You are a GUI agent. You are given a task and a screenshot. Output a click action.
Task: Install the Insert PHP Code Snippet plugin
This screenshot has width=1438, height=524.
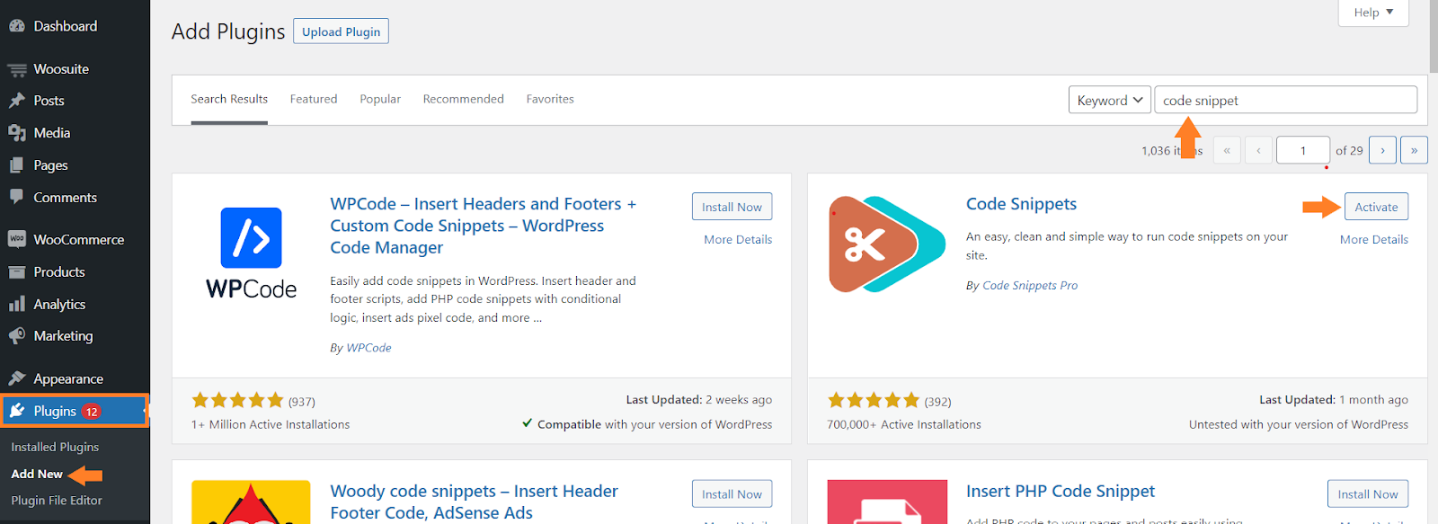(1368, 493)
